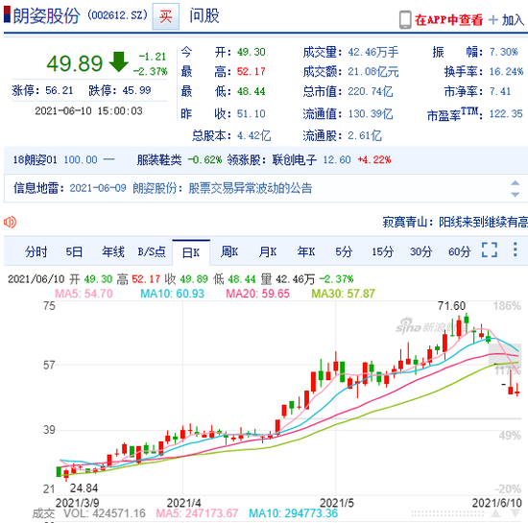Image resolution: width=528 pixels, height=523 pixels.
Task: Click the sound speaker icon
Action: coord(10,222)
